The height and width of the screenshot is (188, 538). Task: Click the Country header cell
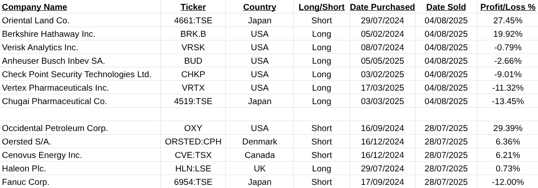coord(260,7)
